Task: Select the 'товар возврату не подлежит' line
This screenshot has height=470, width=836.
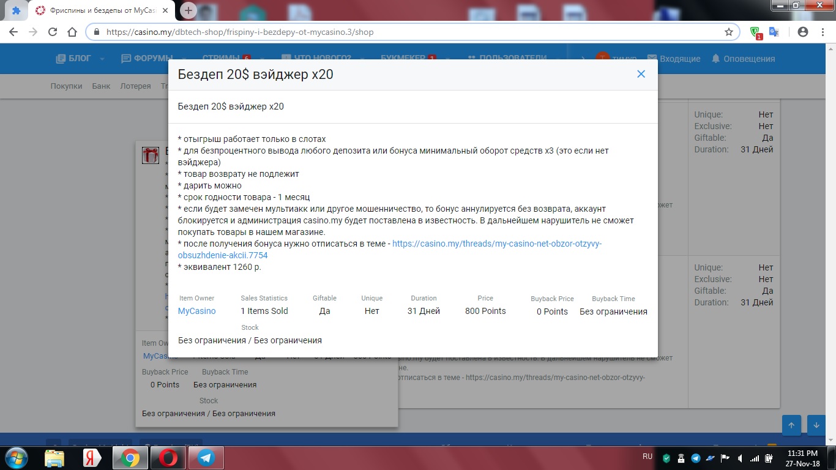Action: click(239, 174)
